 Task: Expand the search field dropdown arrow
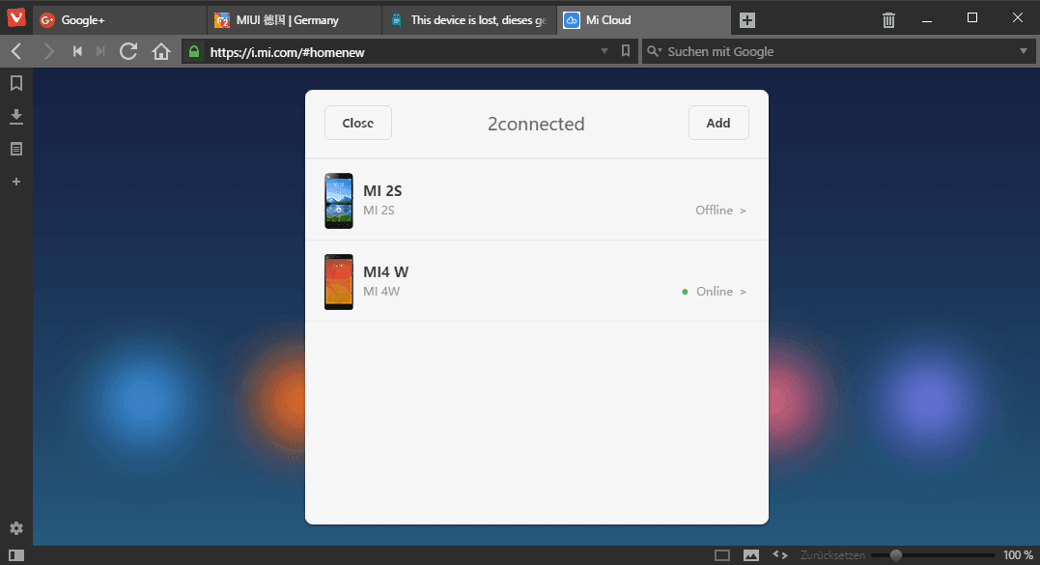[x=1024, y=51]
